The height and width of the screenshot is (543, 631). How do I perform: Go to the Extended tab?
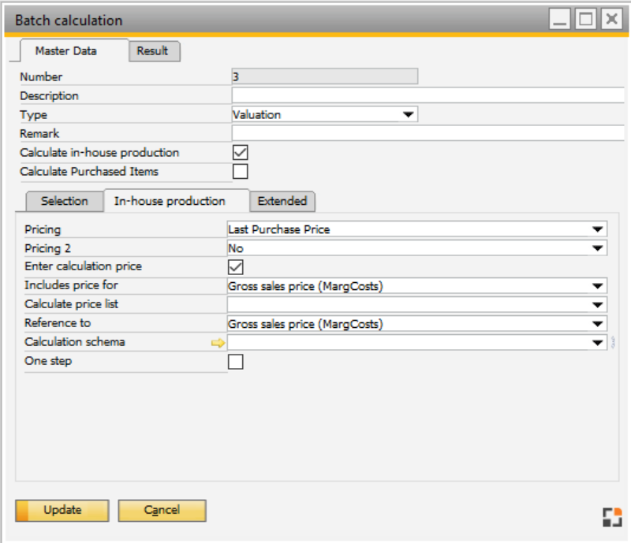click(282, 201)
